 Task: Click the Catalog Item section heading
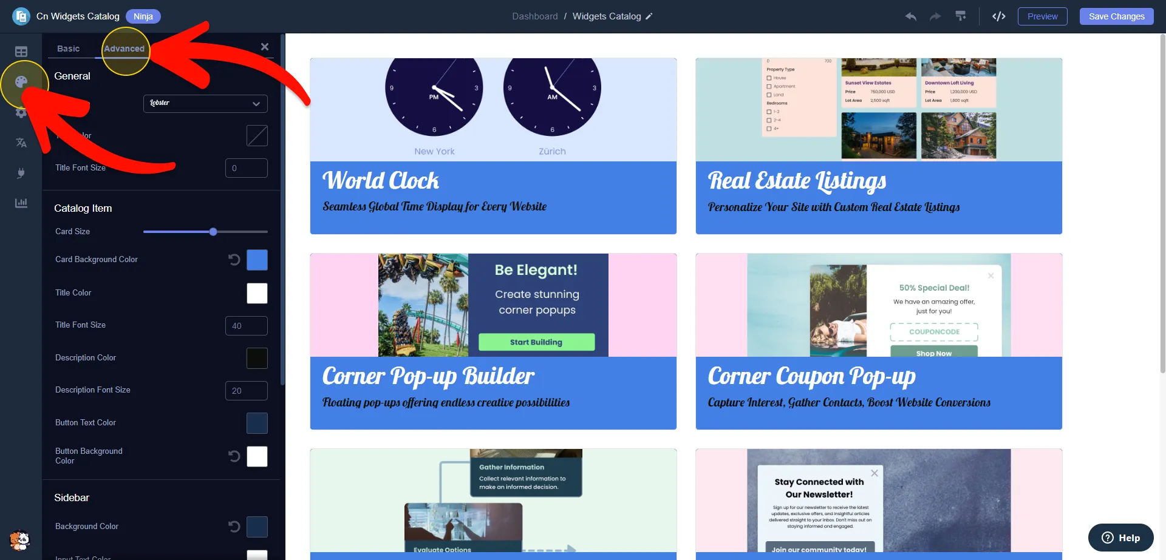coord(83,208)
